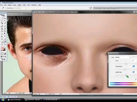Open the Edit Master dropdown

tap(123, 57)
